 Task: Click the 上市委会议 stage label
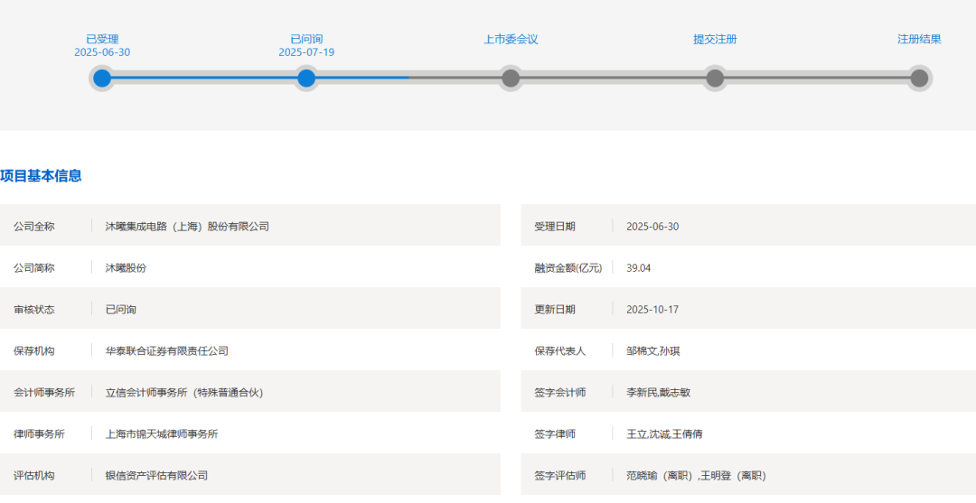511,39
